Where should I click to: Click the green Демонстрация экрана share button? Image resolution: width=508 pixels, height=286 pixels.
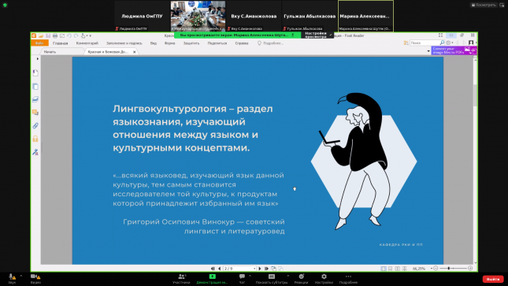[x=212, y=279]
